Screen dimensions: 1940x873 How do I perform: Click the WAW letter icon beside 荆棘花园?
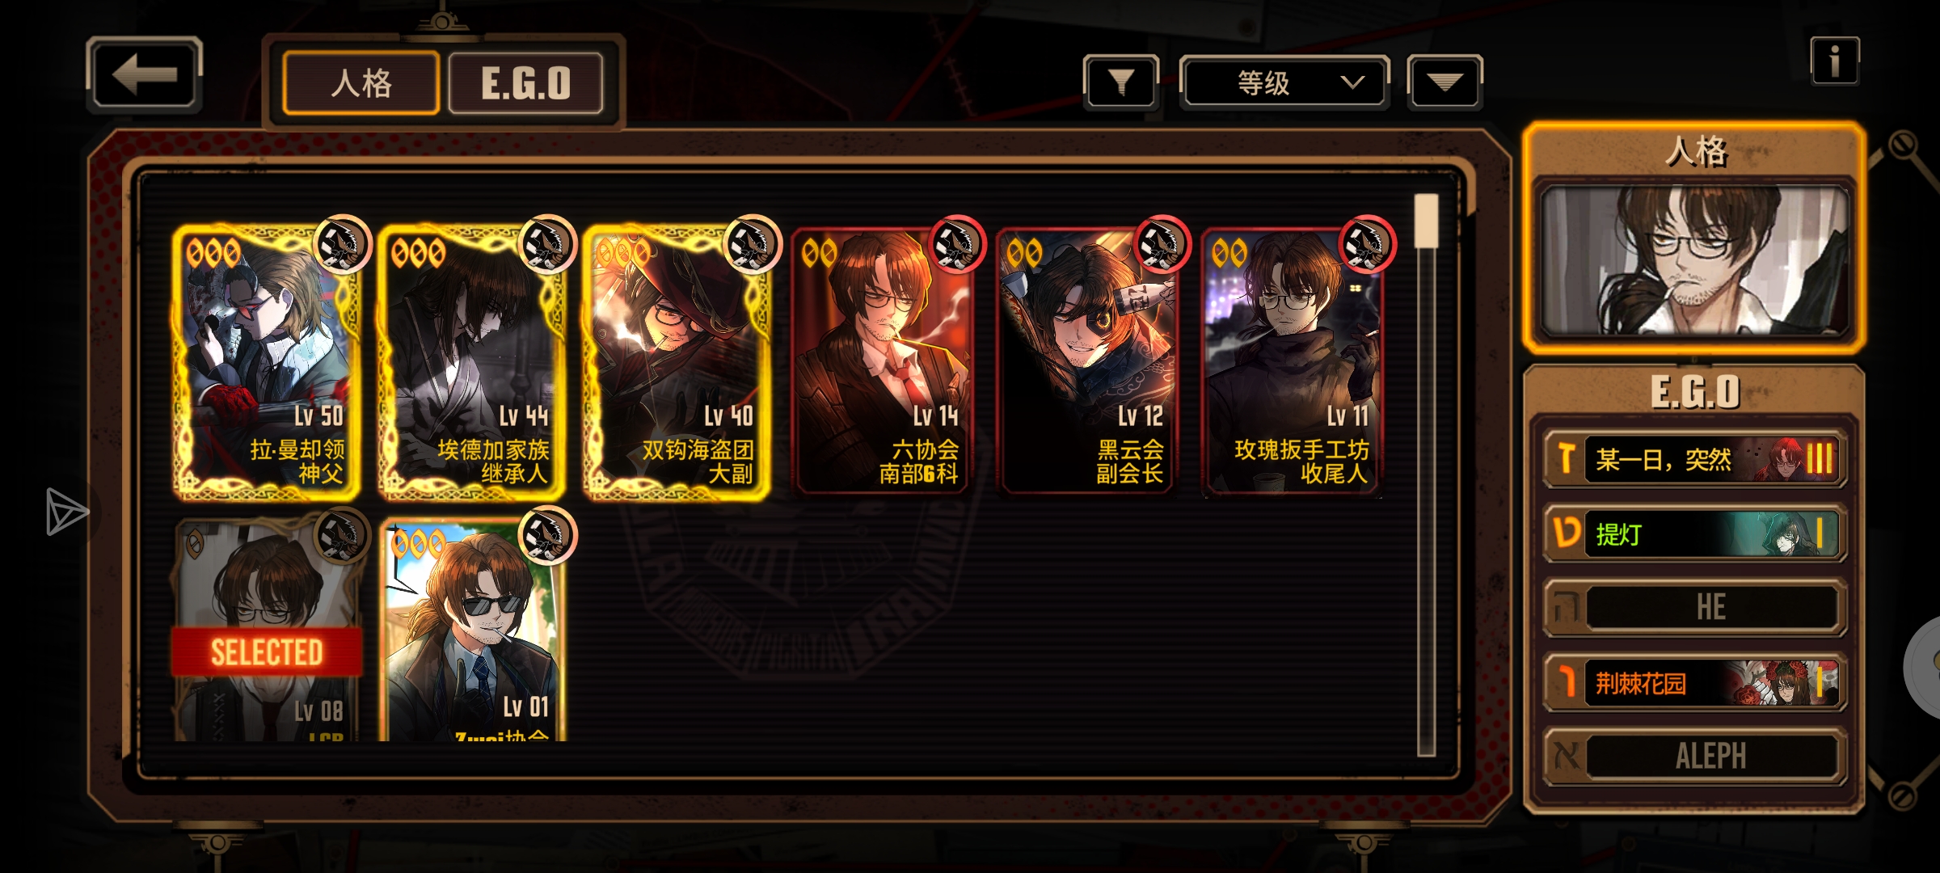pos(1566,682)
